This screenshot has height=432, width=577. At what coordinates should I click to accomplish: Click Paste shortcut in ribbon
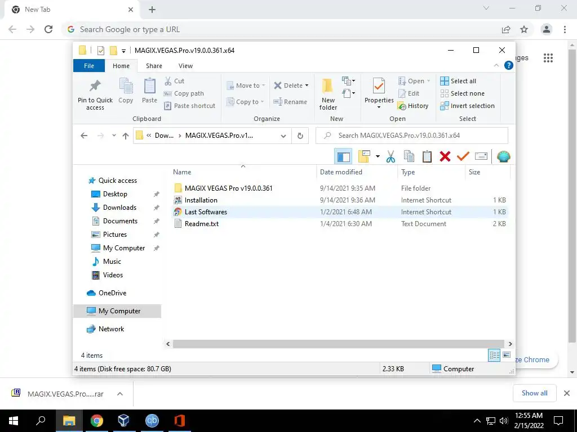coord(189,106)
